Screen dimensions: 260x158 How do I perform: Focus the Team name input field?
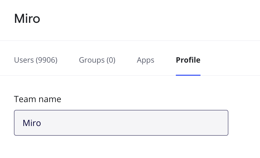tap(121, 123)
